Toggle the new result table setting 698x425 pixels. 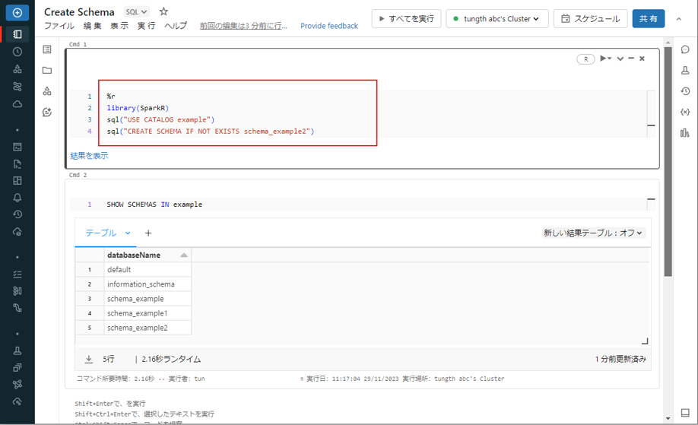click(x=592, y=233)
